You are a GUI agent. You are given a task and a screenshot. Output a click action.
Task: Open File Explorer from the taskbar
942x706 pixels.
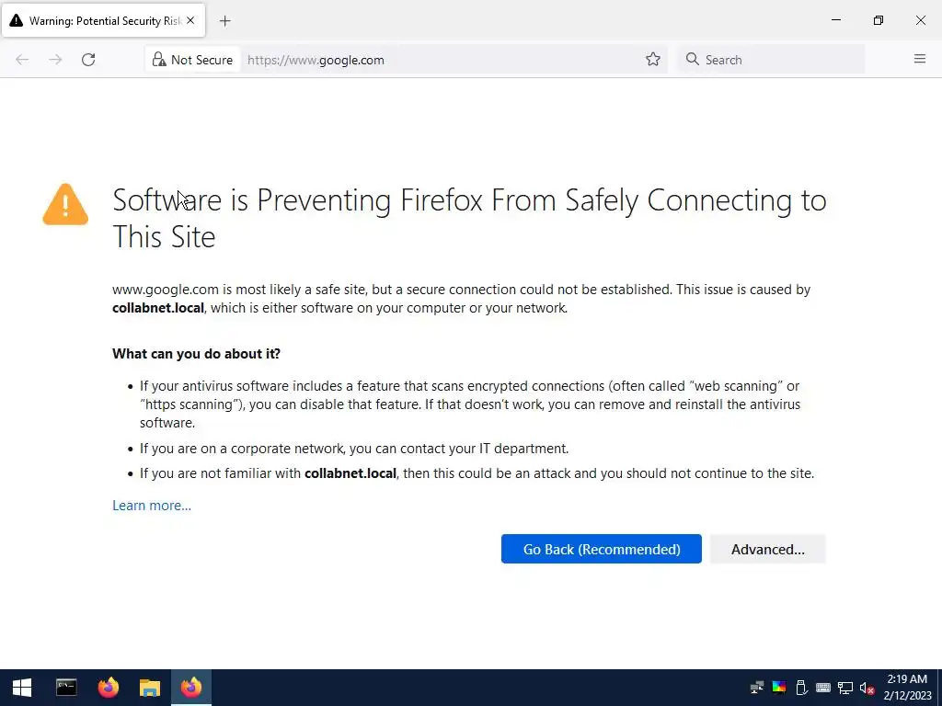149,688
